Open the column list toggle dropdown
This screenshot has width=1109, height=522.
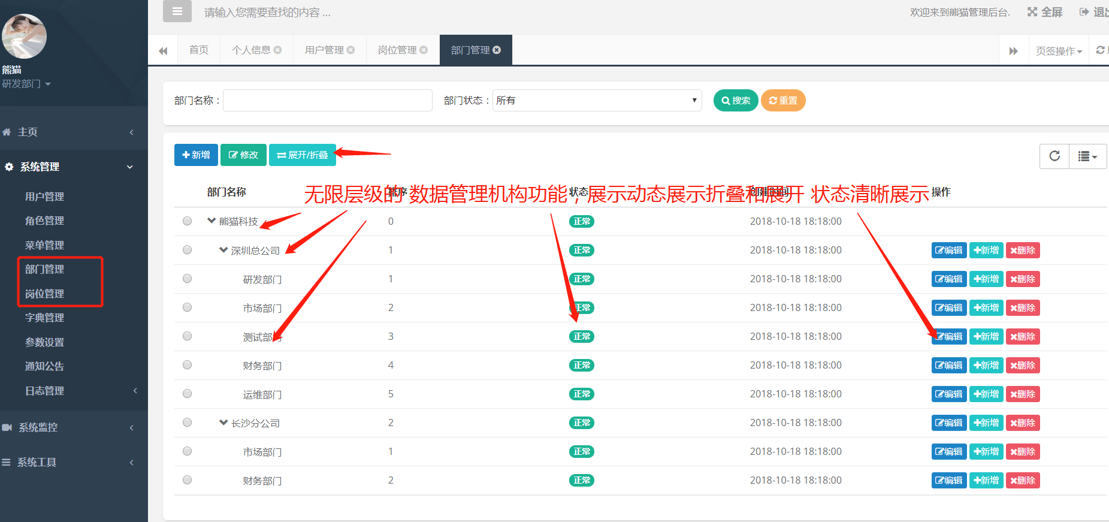(1088, 156)
